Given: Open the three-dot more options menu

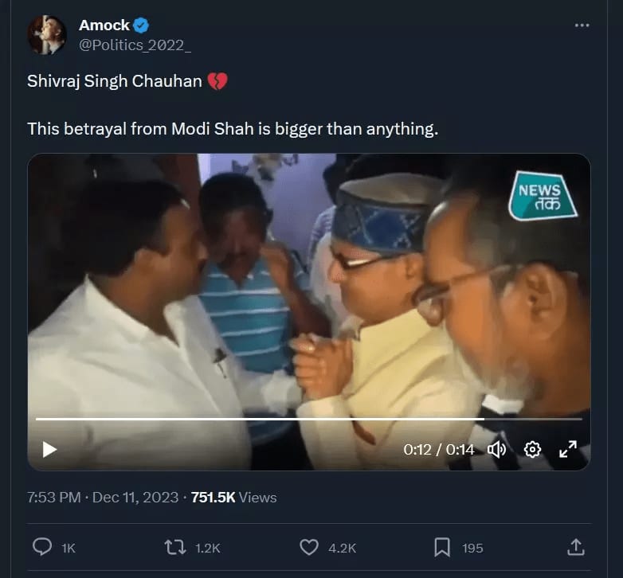Looking at the screenshot, I should click(582, 25).
